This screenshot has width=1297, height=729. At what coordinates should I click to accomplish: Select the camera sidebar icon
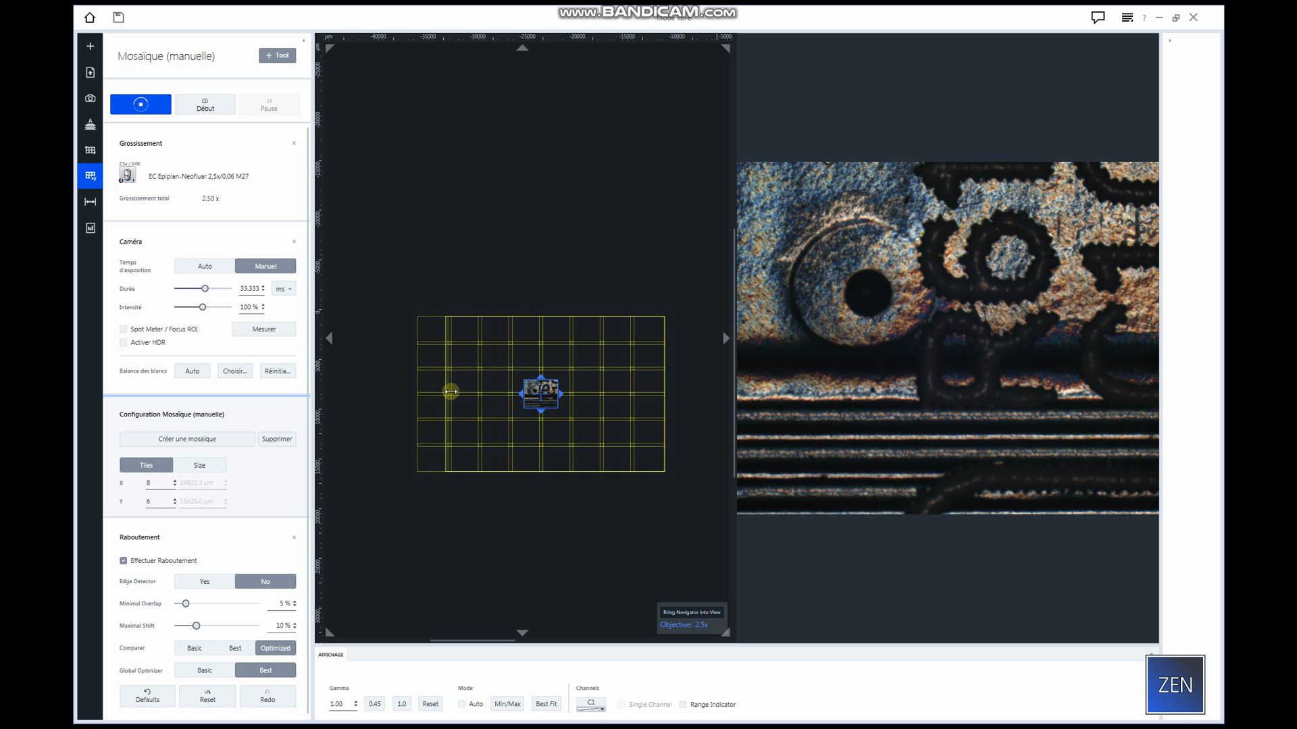(90, 98)
